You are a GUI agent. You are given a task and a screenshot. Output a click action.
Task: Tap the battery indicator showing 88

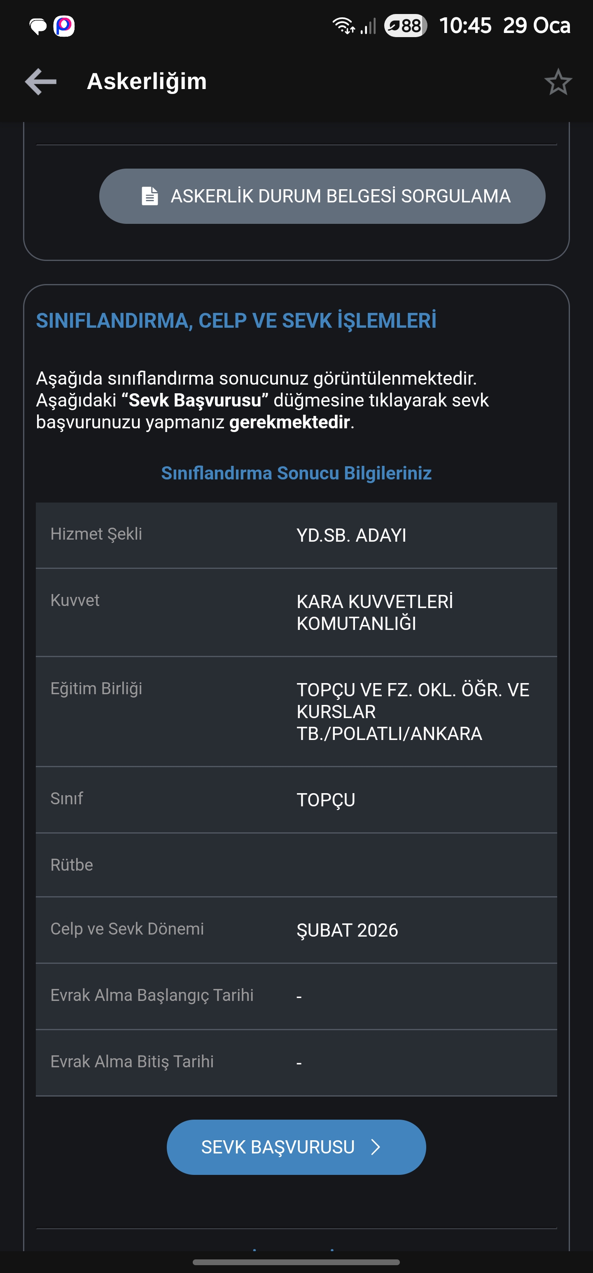[405, 26]
